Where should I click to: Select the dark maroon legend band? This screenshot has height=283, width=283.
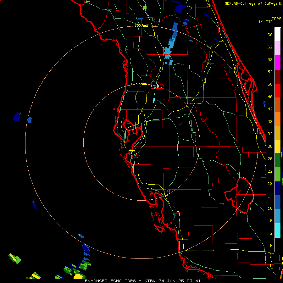pos(278,77)
